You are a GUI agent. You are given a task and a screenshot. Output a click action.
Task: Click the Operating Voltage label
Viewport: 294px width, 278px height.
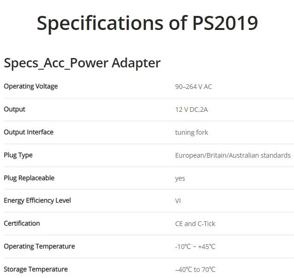click(31, 87)
